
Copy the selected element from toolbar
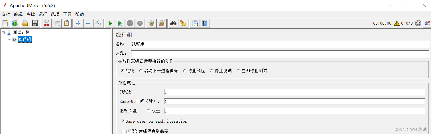pyautogui.click(x=56, y=23)
